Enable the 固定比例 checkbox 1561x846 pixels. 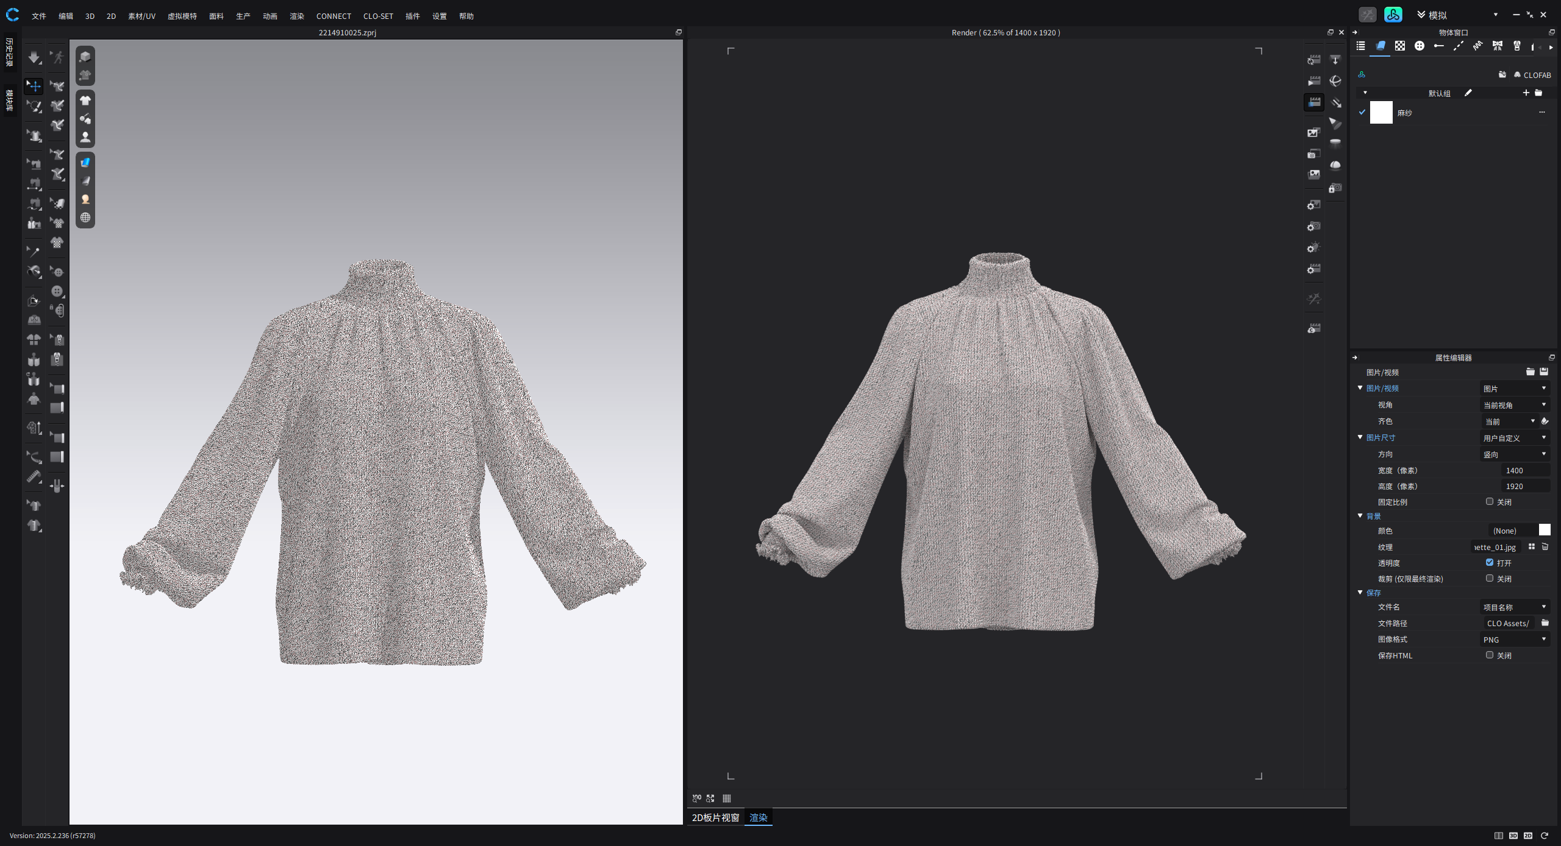point(1489,501)
